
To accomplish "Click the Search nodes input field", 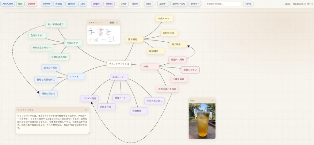I will (x=223, y=4).
